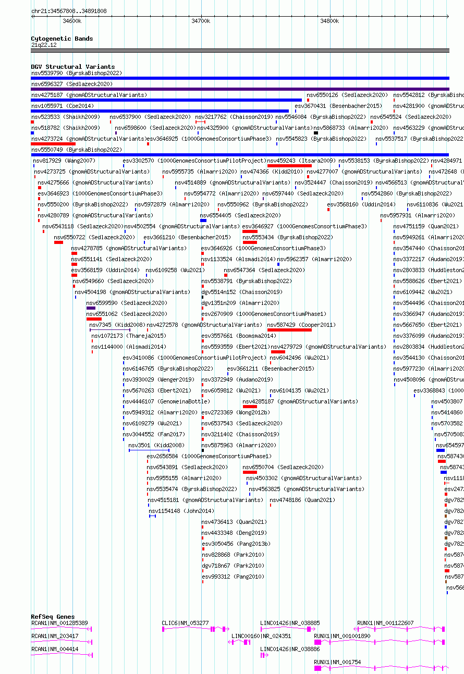This screenshot has height=674, width=464.
Task: Open variant label nsv1055971 (Coe2014)
Action: pyautogui.click(x=63, y=106)
